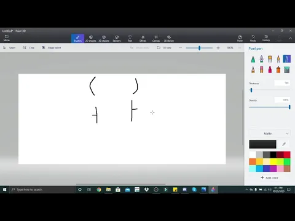Collapse the top ribbon with the chevron
The width and height of the screenshot is (295, 221).
(x=290, y=38)
